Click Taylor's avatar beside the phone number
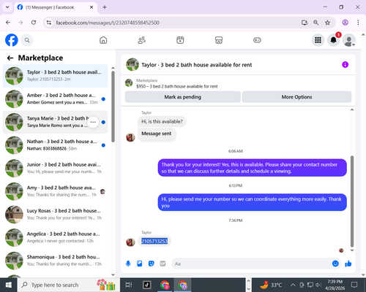This screenshot has height=292, width=366. [x=130, y=242]
